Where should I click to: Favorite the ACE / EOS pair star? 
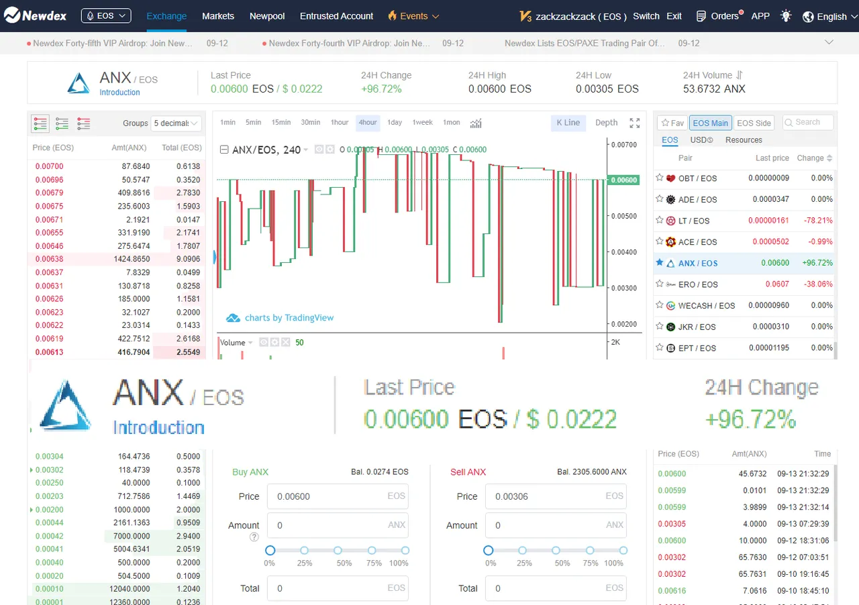(x=660, y=241)
